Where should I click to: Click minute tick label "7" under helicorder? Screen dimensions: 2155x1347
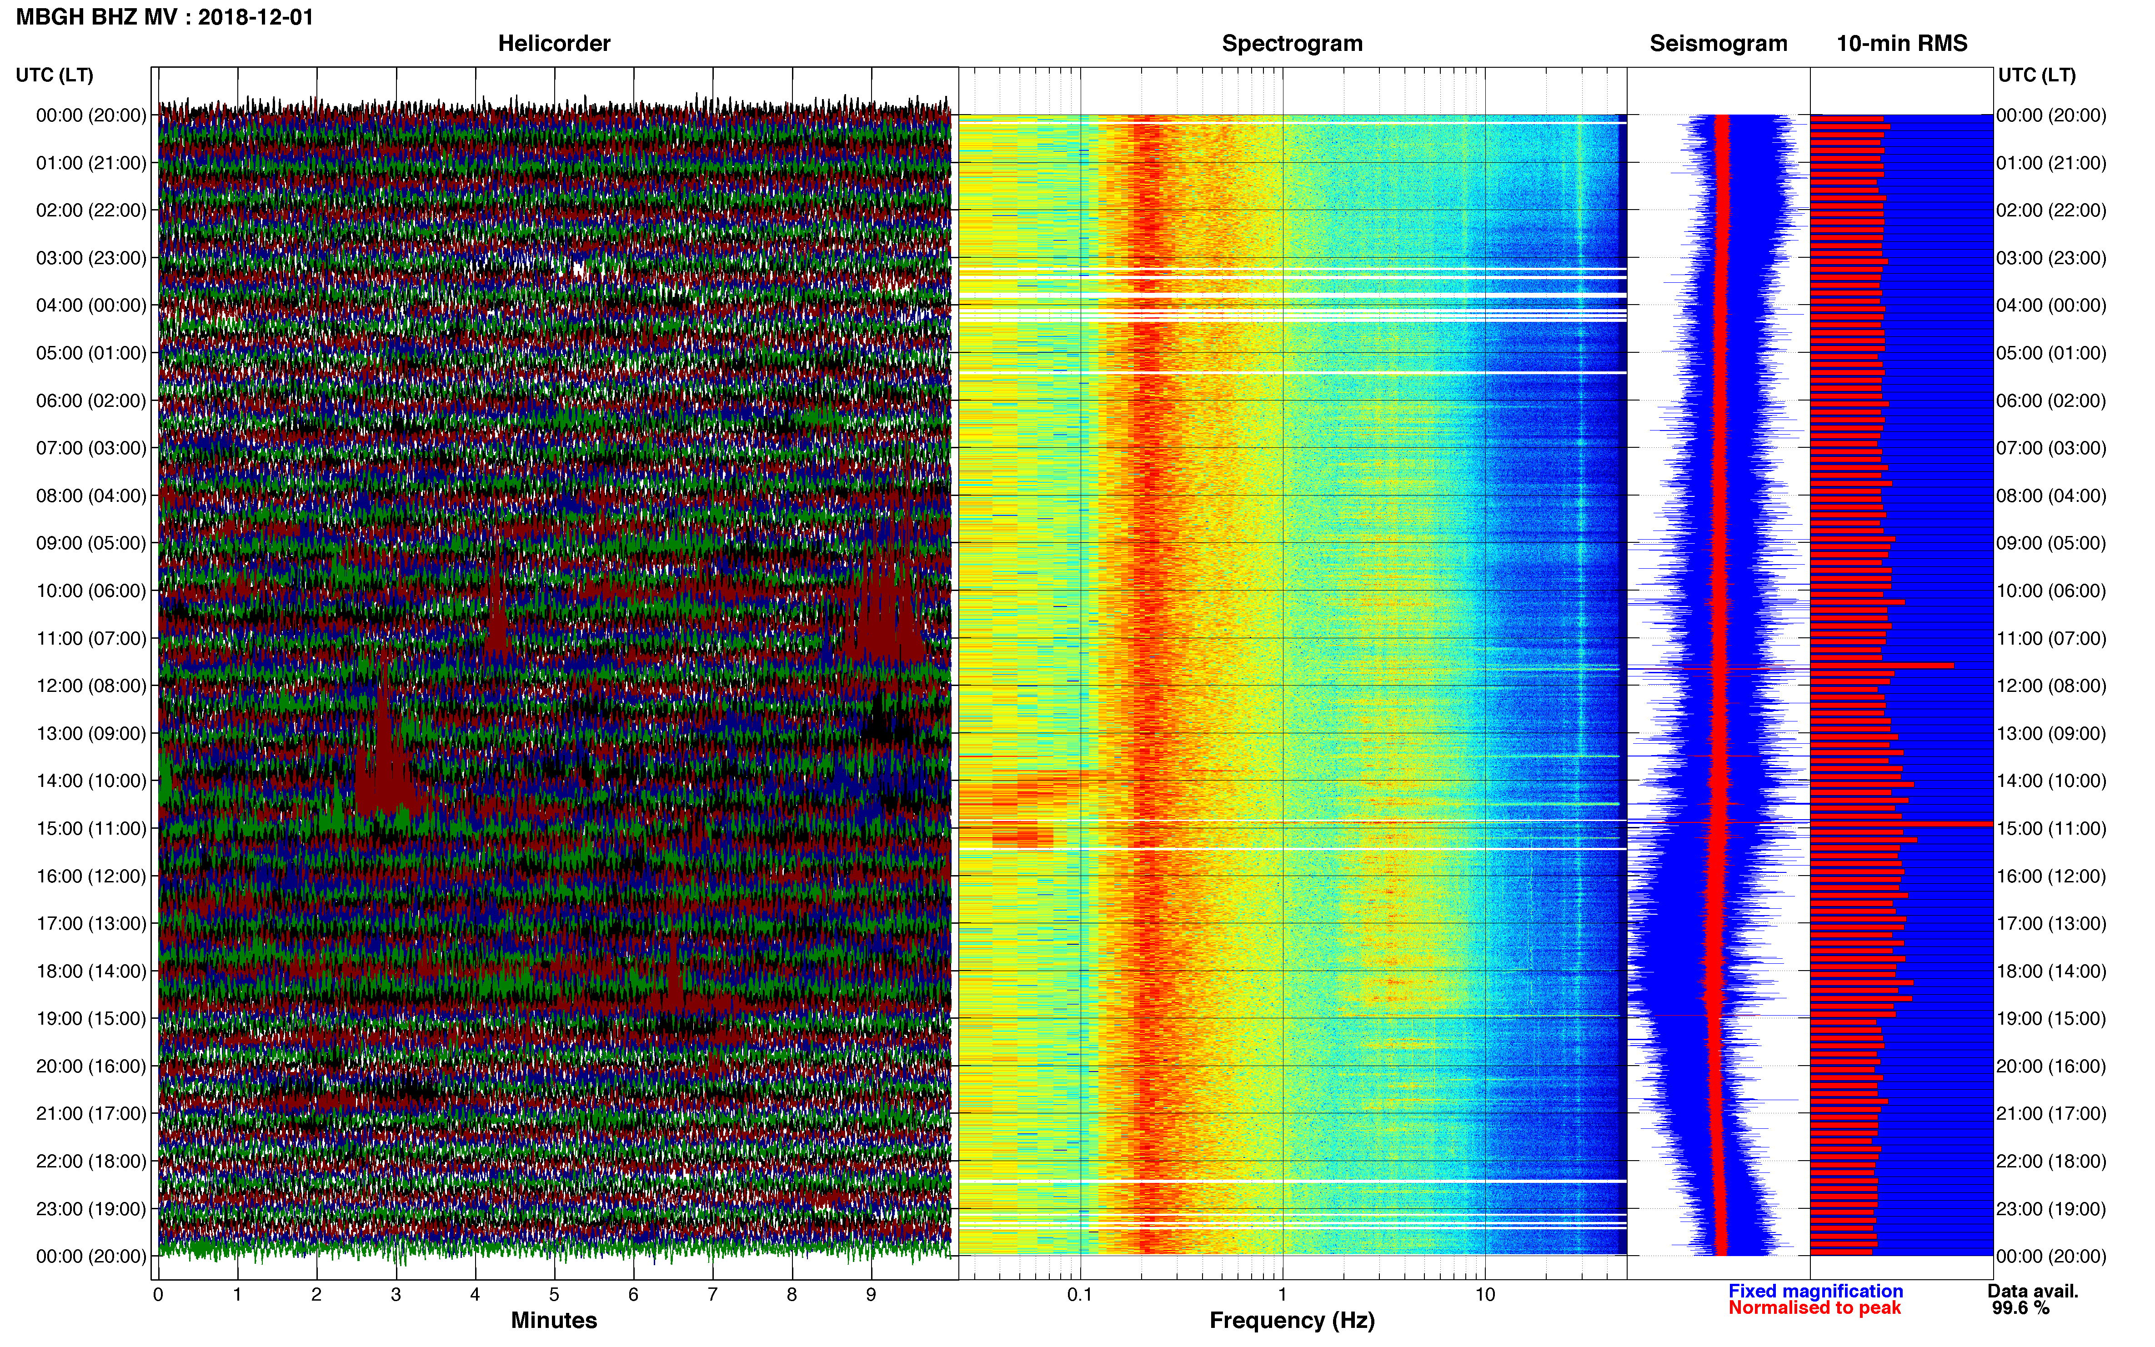tap(713, 1294)
